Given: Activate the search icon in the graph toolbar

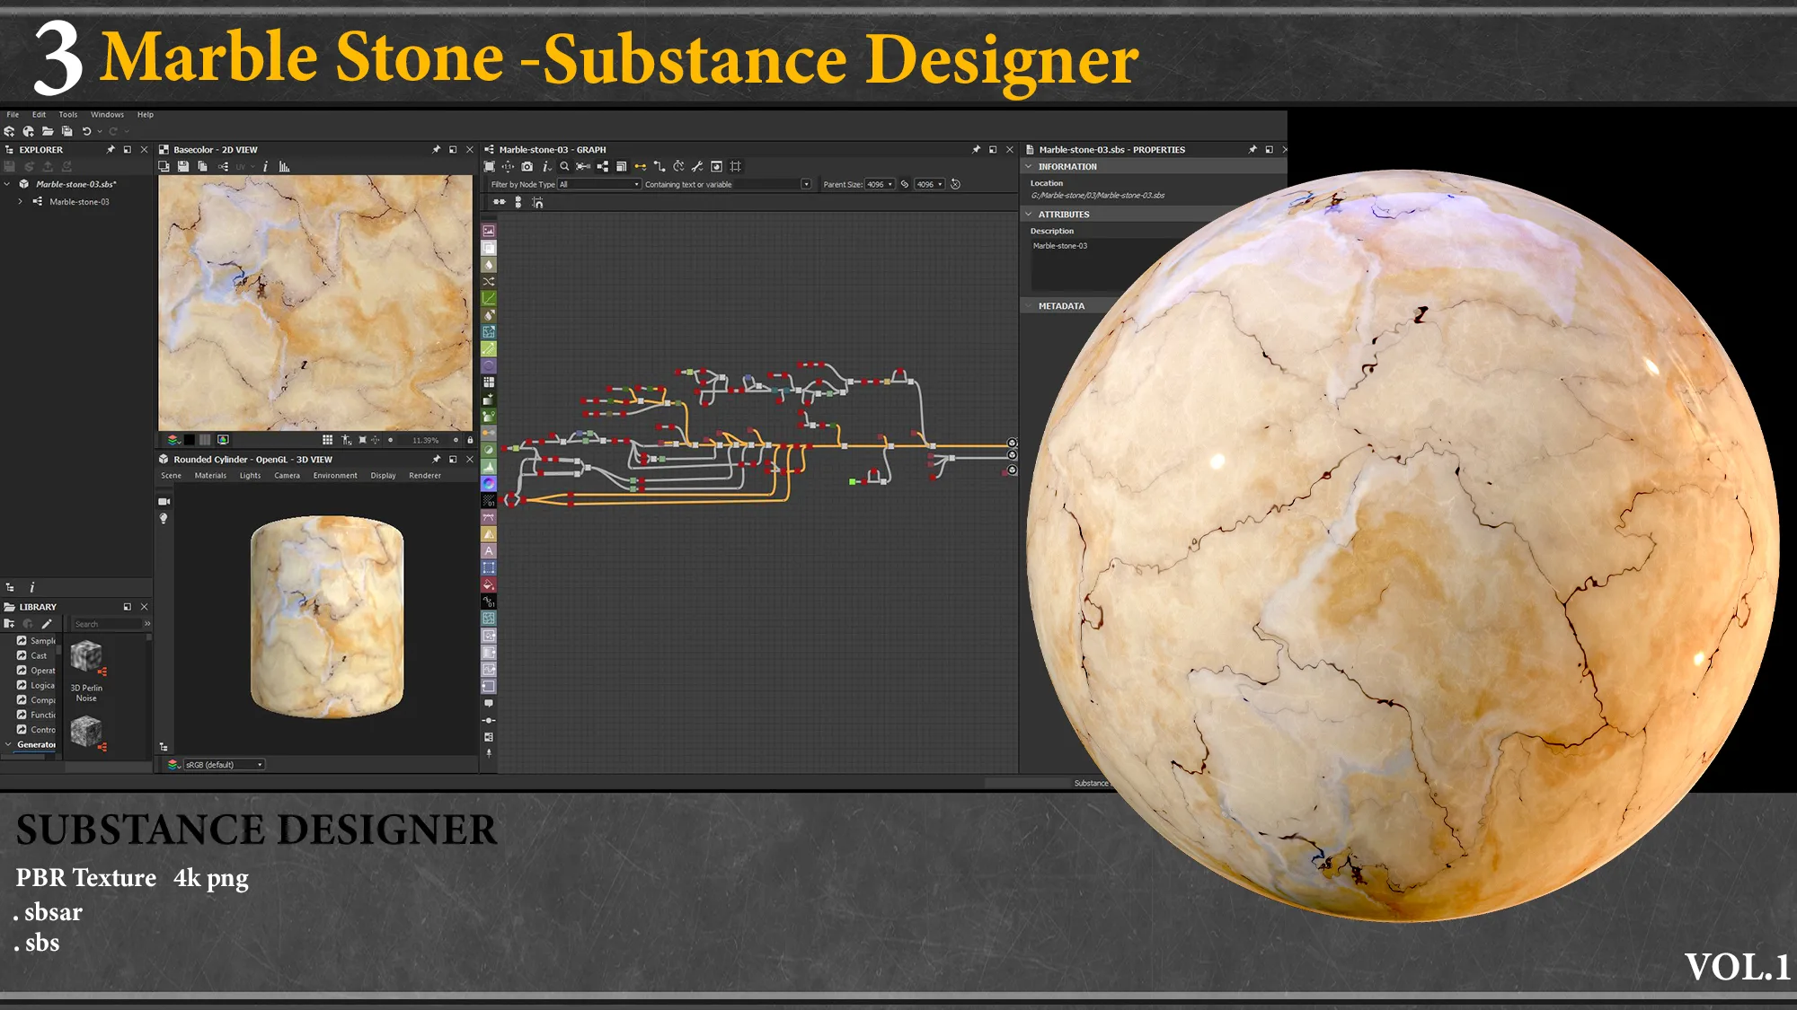Looking at the screenshot, I should [x=564, y=166].
